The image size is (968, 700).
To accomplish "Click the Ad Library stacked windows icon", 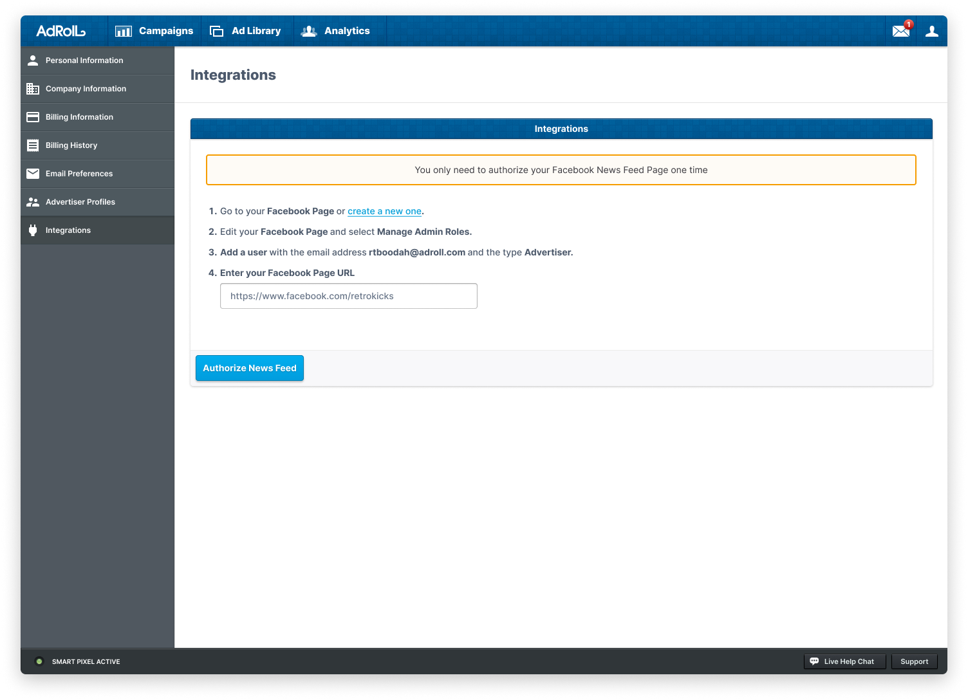I will tap(217, 31).
